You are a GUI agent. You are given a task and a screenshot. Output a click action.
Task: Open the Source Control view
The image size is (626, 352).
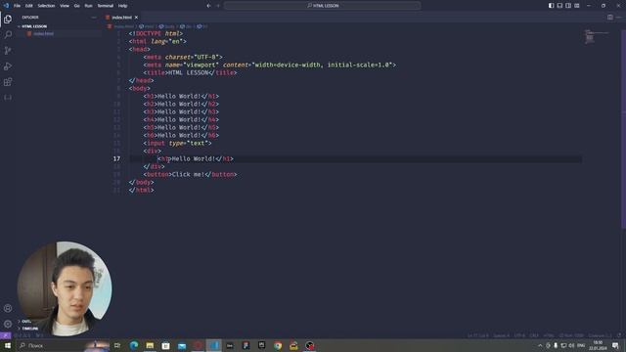8,50
